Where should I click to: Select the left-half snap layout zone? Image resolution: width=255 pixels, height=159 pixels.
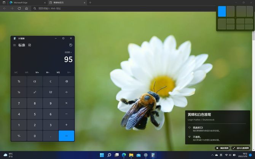222,11
